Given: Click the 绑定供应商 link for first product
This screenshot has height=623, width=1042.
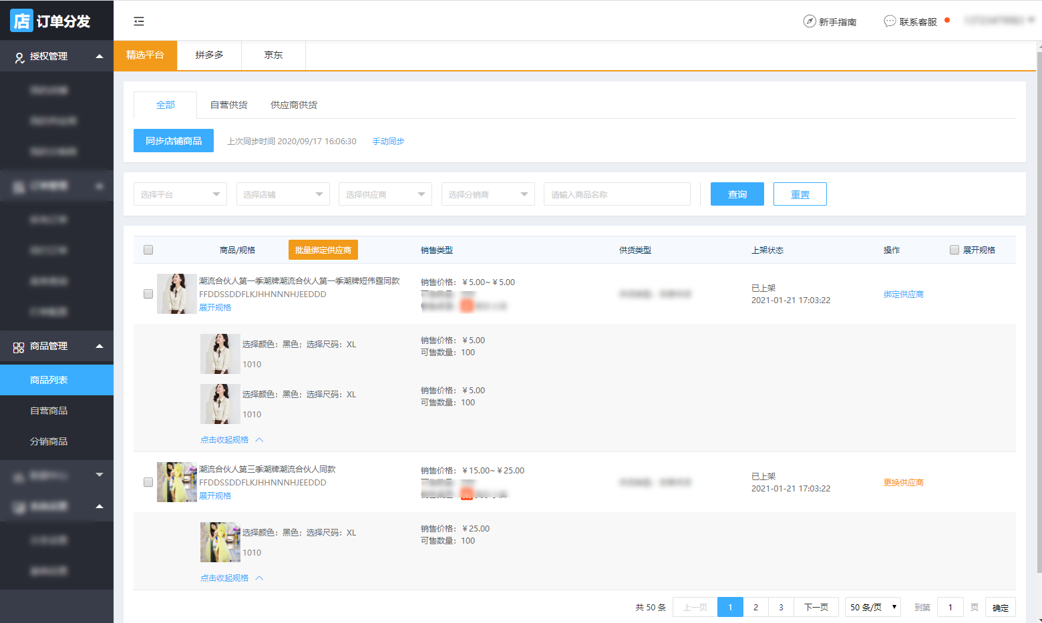Looking at the screenshot, I should coord(903,294).
